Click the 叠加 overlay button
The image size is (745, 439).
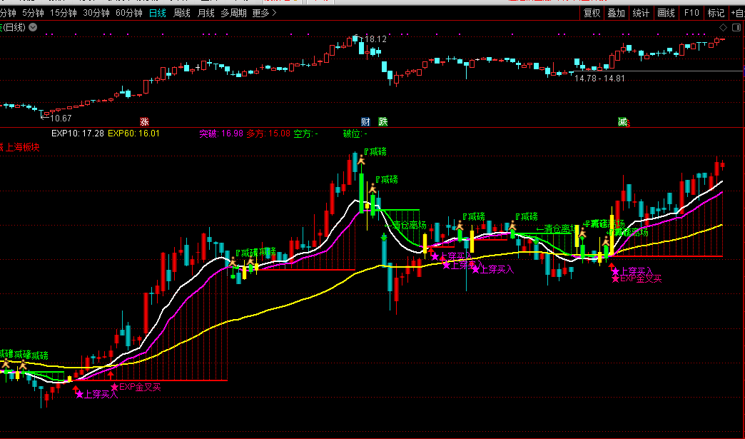tap(616, 13)
